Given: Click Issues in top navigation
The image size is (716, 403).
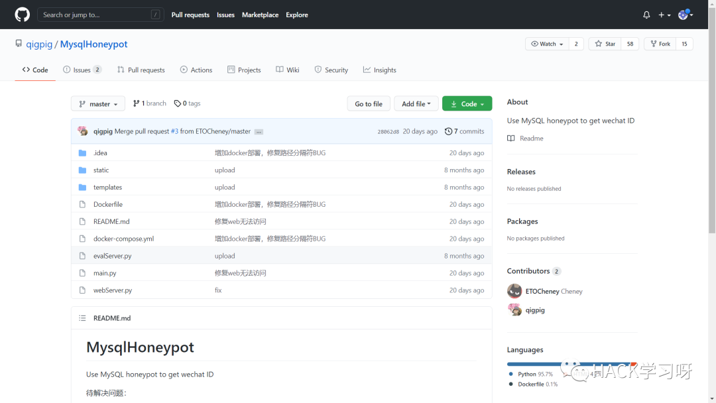Looking at the screenshot, I should [225, 15].
